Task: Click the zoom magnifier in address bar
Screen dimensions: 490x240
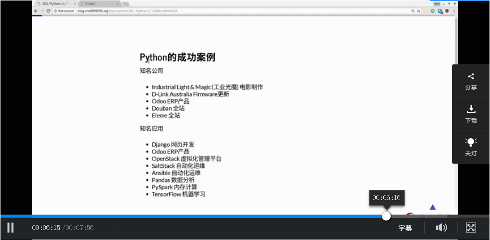Action: point(413,11)
